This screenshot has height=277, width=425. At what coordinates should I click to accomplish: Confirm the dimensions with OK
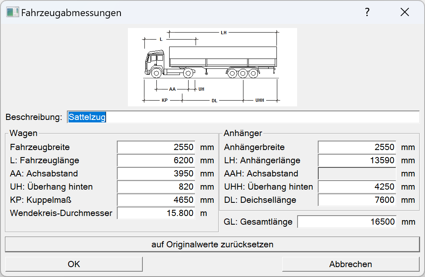coord(73,264)
